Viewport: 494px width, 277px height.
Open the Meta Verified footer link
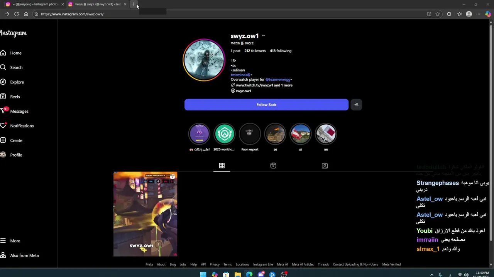(x=391, y=265)
